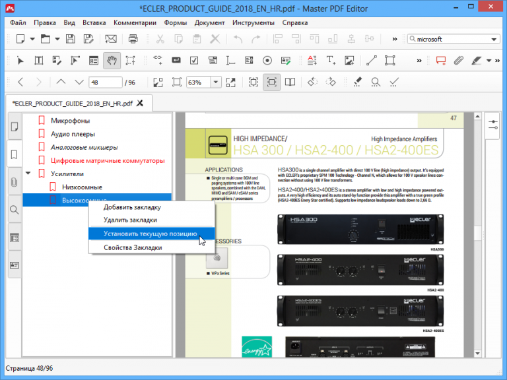The height and width of the screenshot is (380, 507).
Task: Open the Search panel in sidebar
Action: point(15,210)
